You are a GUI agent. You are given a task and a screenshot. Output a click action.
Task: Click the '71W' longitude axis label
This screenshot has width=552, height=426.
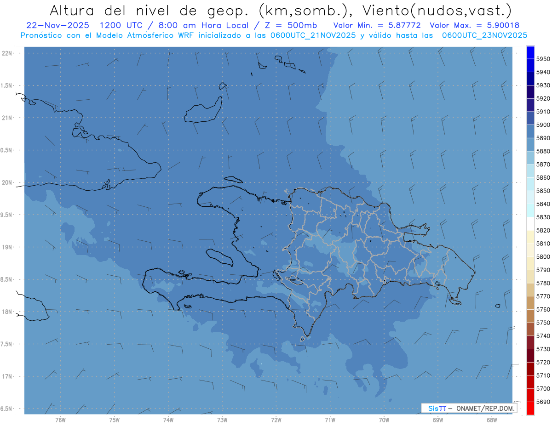[x=330, y=420]
